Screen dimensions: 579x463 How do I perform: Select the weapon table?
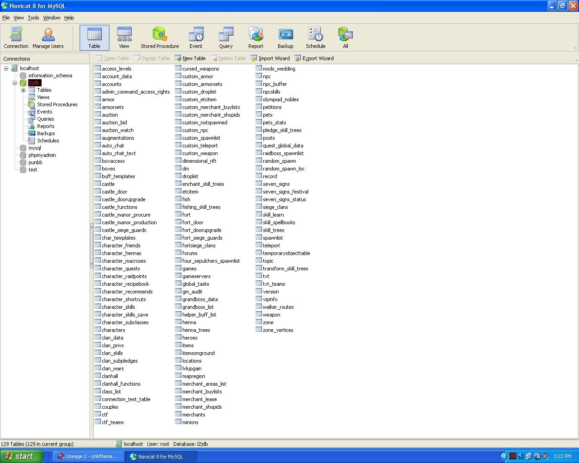coord(271,315)
